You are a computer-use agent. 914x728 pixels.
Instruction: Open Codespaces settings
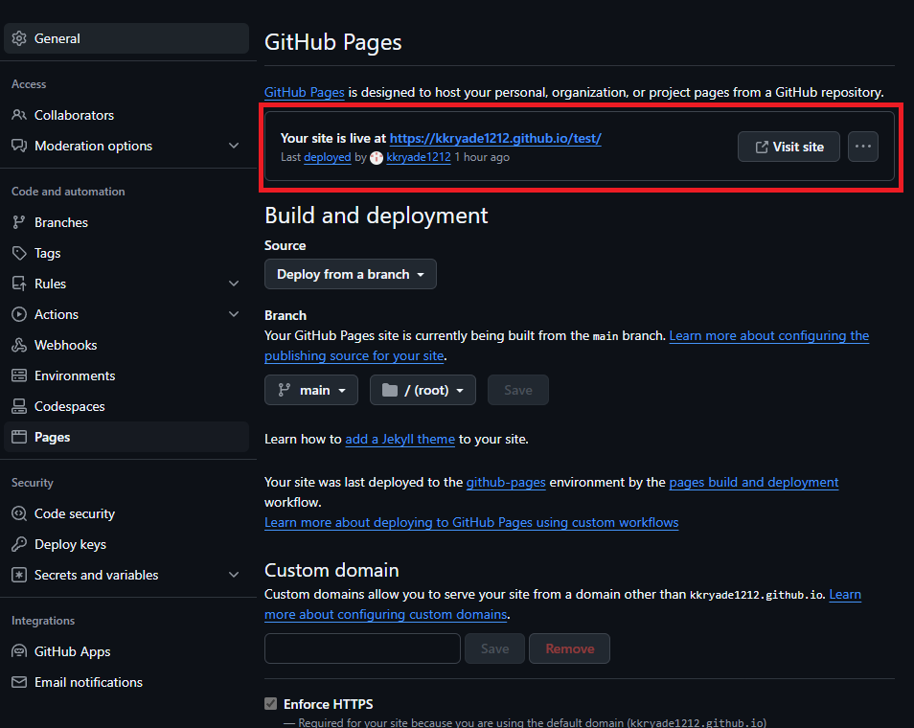pos(126,406)
